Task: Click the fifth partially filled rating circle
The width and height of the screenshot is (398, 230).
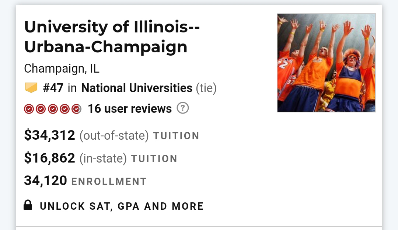Action: [76, 109]
